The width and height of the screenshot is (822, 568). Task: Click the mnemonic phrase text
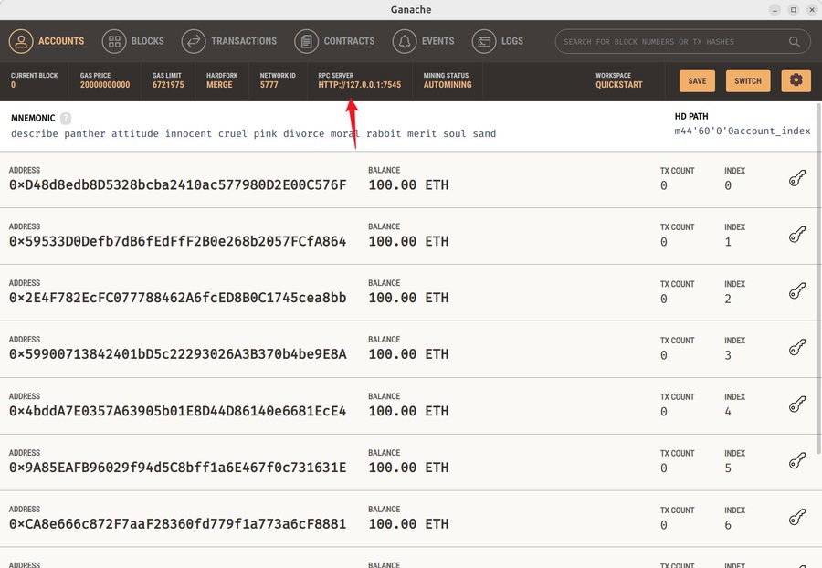[x=253, y=133]
